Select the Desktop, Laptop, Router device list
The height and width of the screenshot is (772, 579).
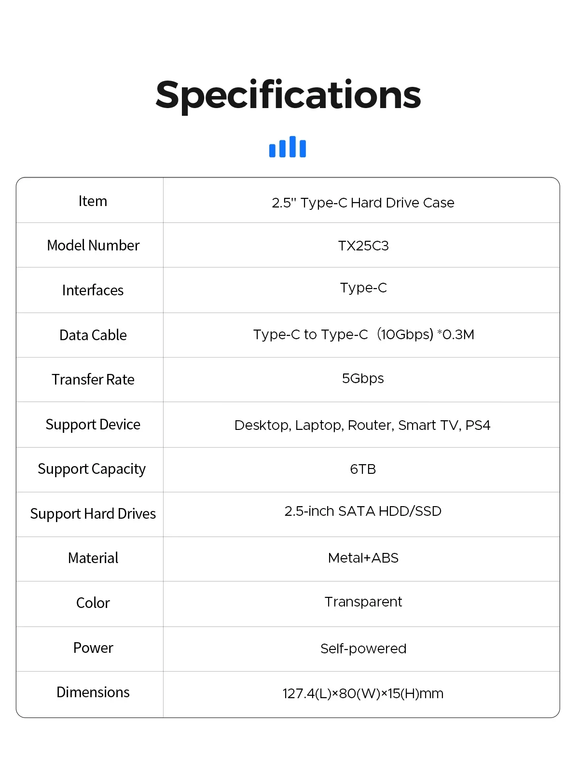point(362,425)
